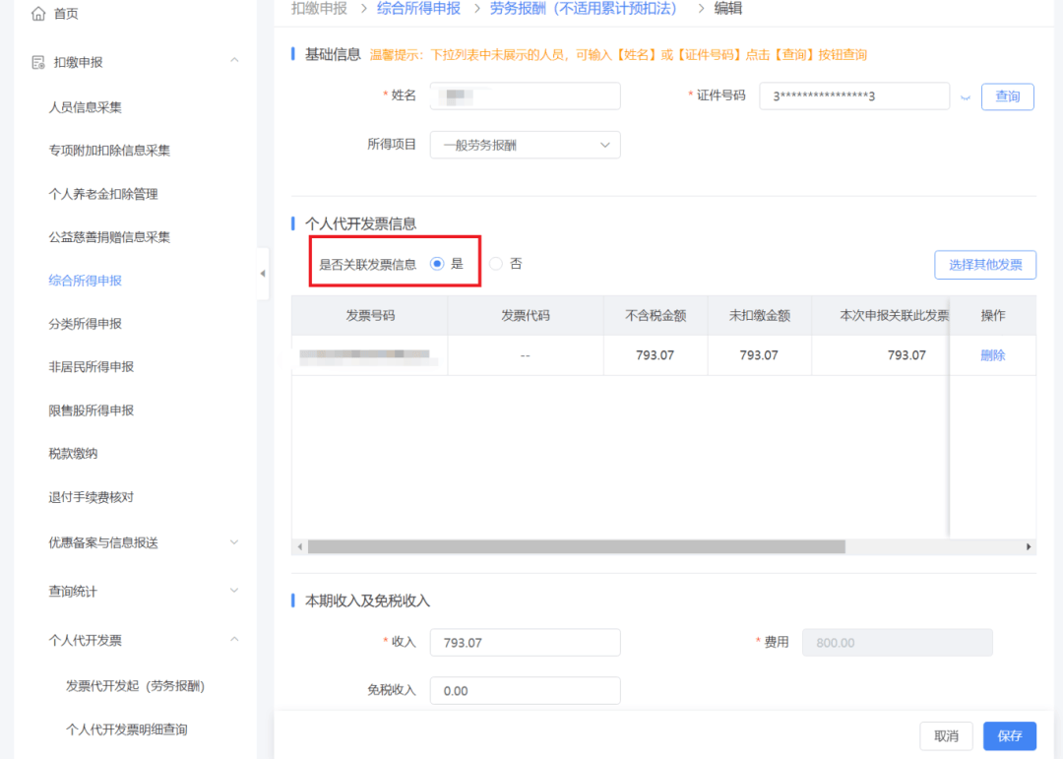1063x759 pixels.
Task: Expand the 优惠备案与信息报送 menu
Action: point(234,542)
